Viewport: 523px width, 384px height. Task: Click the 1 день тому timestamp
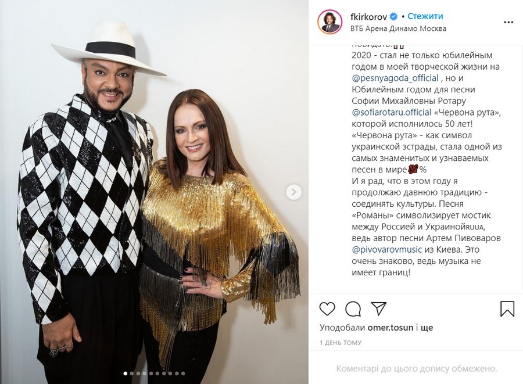(341, 343)
